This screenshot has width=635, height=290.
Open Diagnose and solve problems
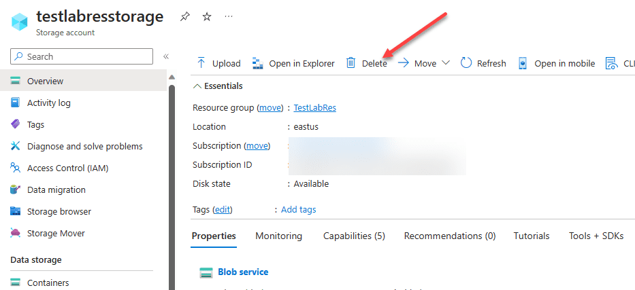[x=84, y=146]
